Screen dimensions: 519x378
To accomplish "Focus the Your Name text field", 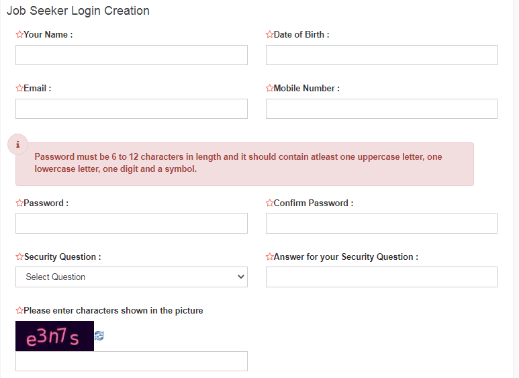I will tap(132, 55).
